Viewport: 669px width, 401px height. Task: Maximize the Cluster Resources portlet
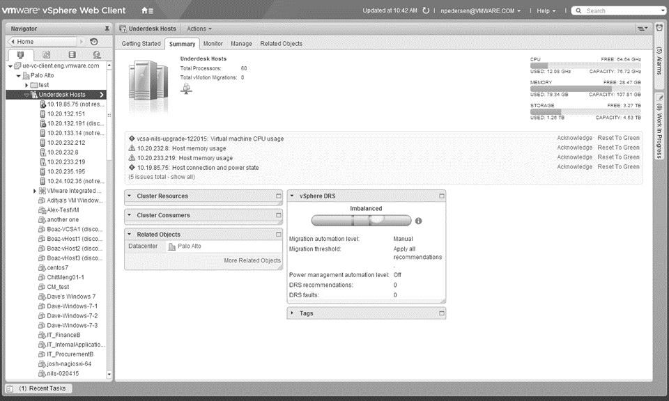click(279, 196)
